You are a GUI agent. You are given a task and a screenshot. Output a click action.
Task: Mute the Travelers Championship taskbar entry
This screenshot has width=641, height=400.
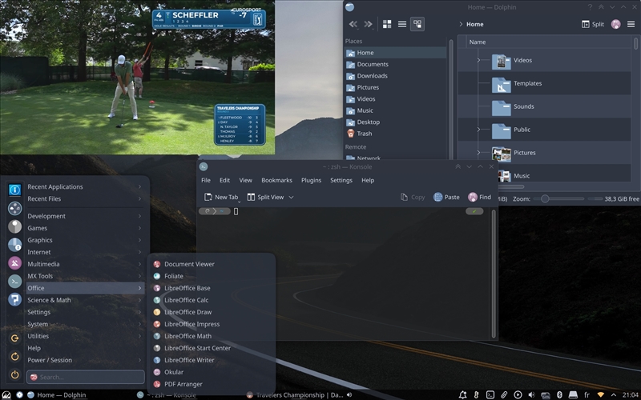349,394
